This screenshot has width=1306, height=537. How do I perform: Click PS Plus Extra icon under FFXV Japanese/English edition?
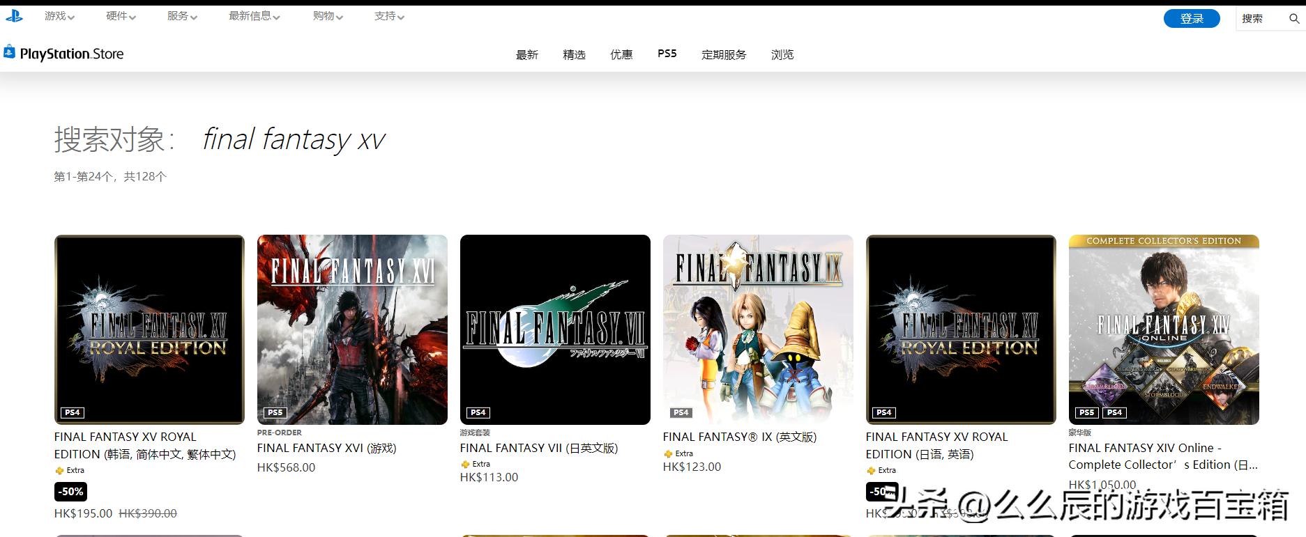pos(871,470)
